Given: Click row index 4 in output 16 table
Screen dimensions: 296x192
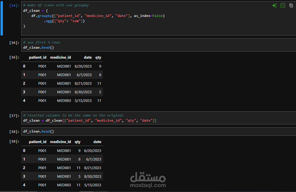Looking at the screenshot, I should point(24,101).
